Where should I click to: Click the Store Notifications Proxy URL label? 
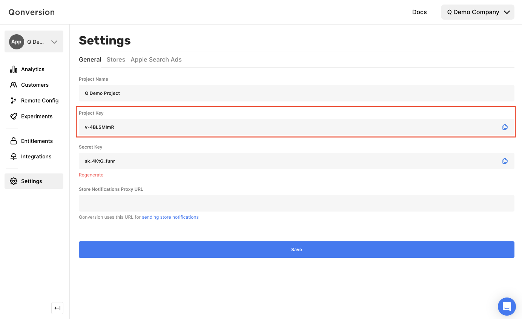tap(111, 189)
